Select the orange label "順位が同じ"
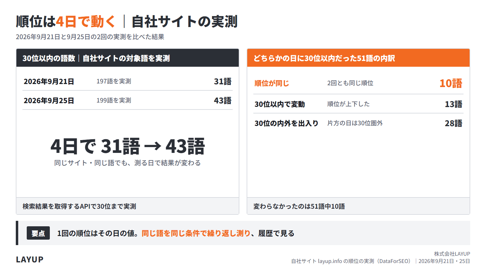The width and height of the screenshot is (486, 273). (x=272, y=83)
